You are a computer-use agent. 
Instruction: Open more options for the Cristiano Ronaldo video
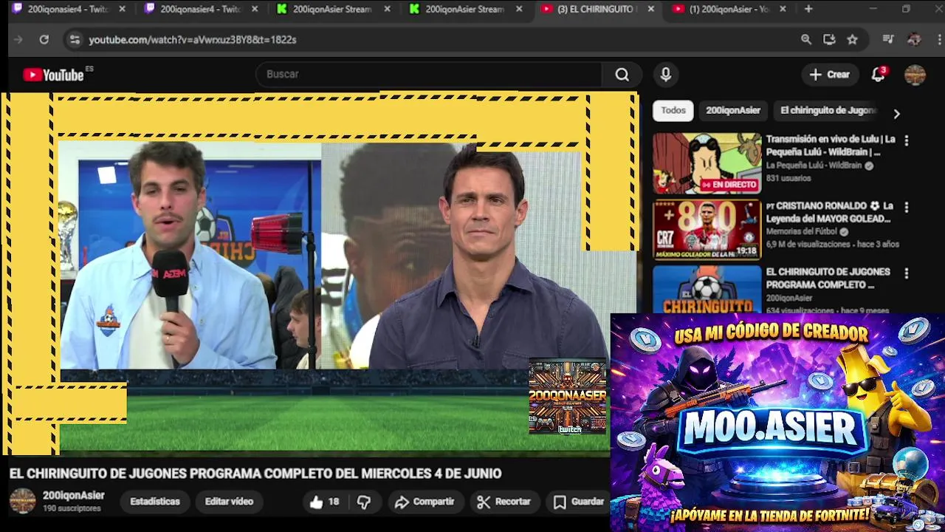(907, 207)
